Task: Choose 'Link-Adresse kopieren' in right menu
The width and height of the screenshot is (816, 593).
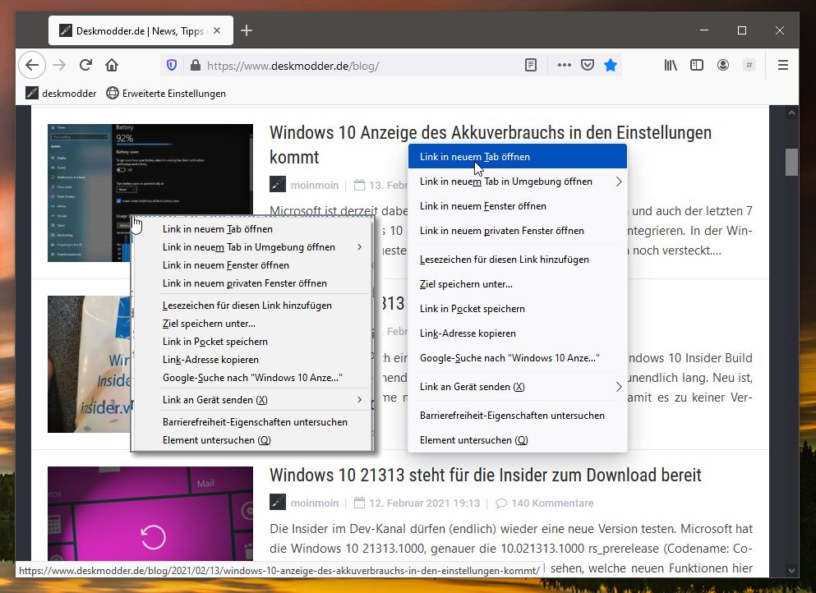Action: coord(518,333)
